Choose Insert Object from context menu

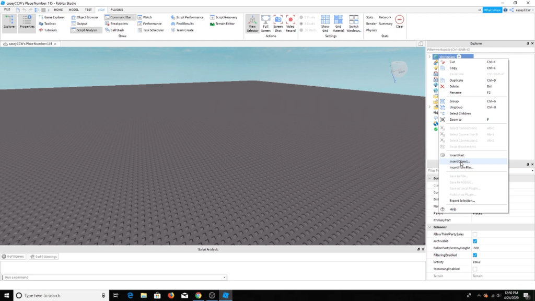click(x=460, y=161)
